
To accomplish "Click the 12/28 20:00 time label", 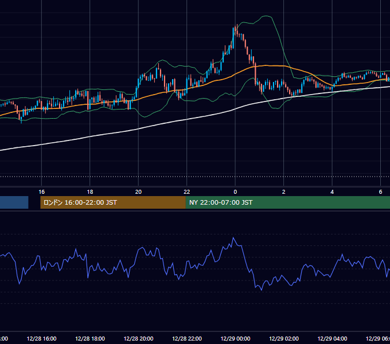I will [x=139, y=338].
